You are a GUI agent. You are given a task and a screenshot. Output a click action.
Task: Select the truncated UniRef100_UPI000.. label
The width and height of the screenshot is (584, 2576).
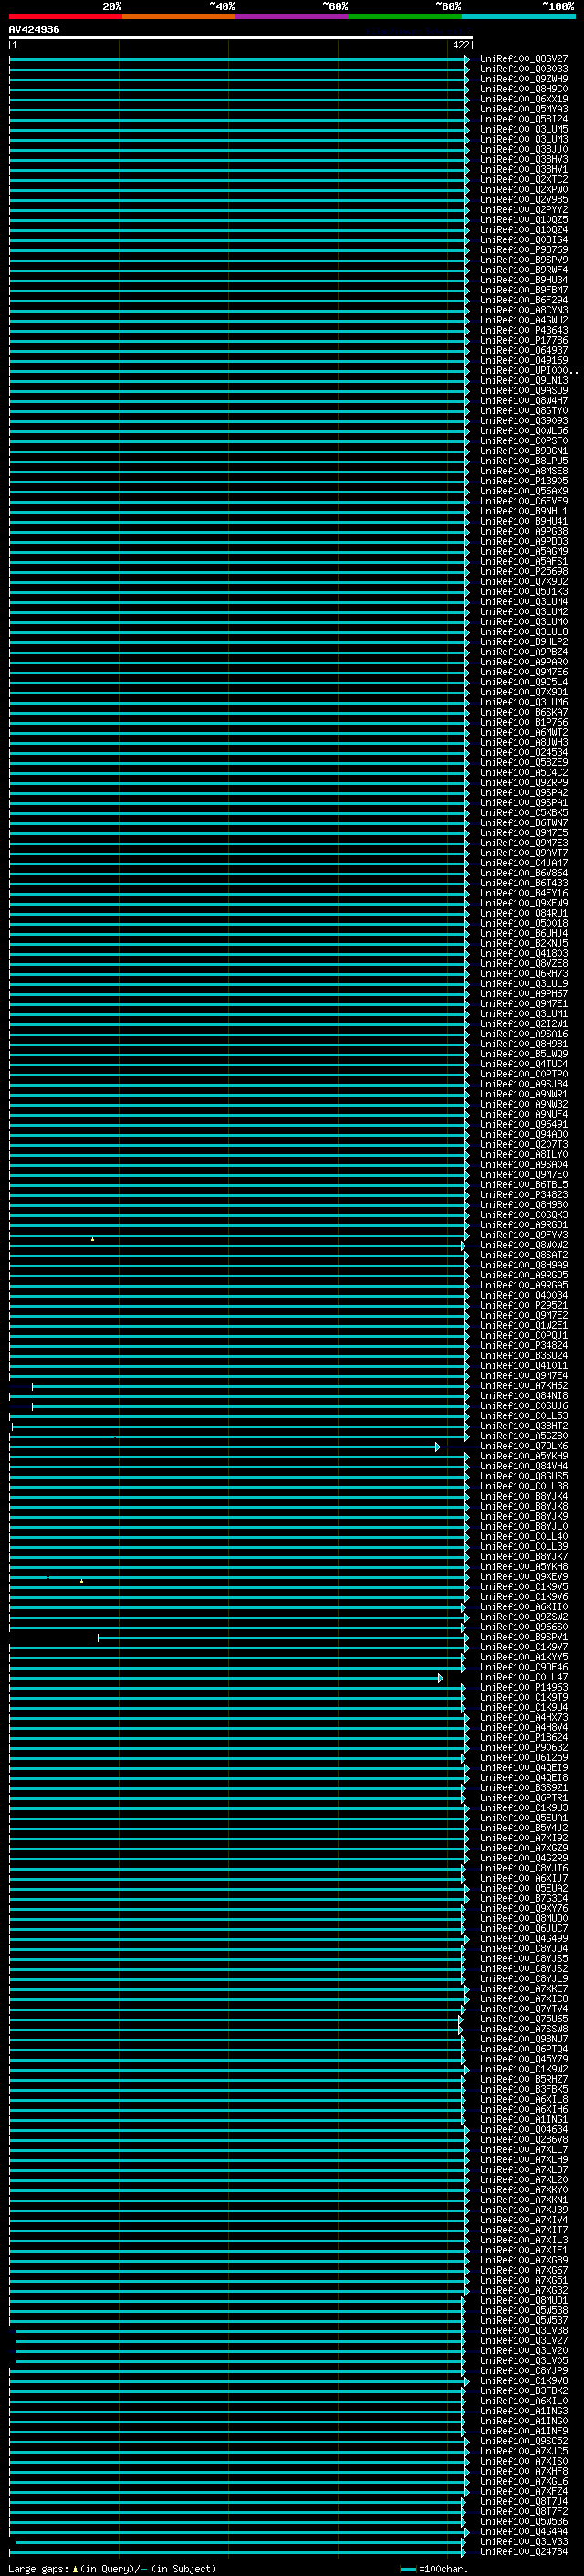coord(528,371)
